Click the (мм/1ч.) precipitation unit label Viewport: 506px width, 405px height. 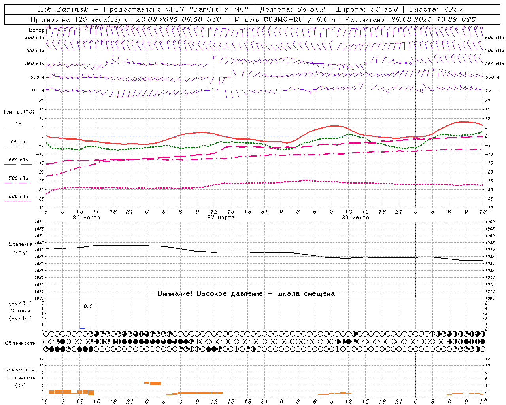[x=21, y=318]
